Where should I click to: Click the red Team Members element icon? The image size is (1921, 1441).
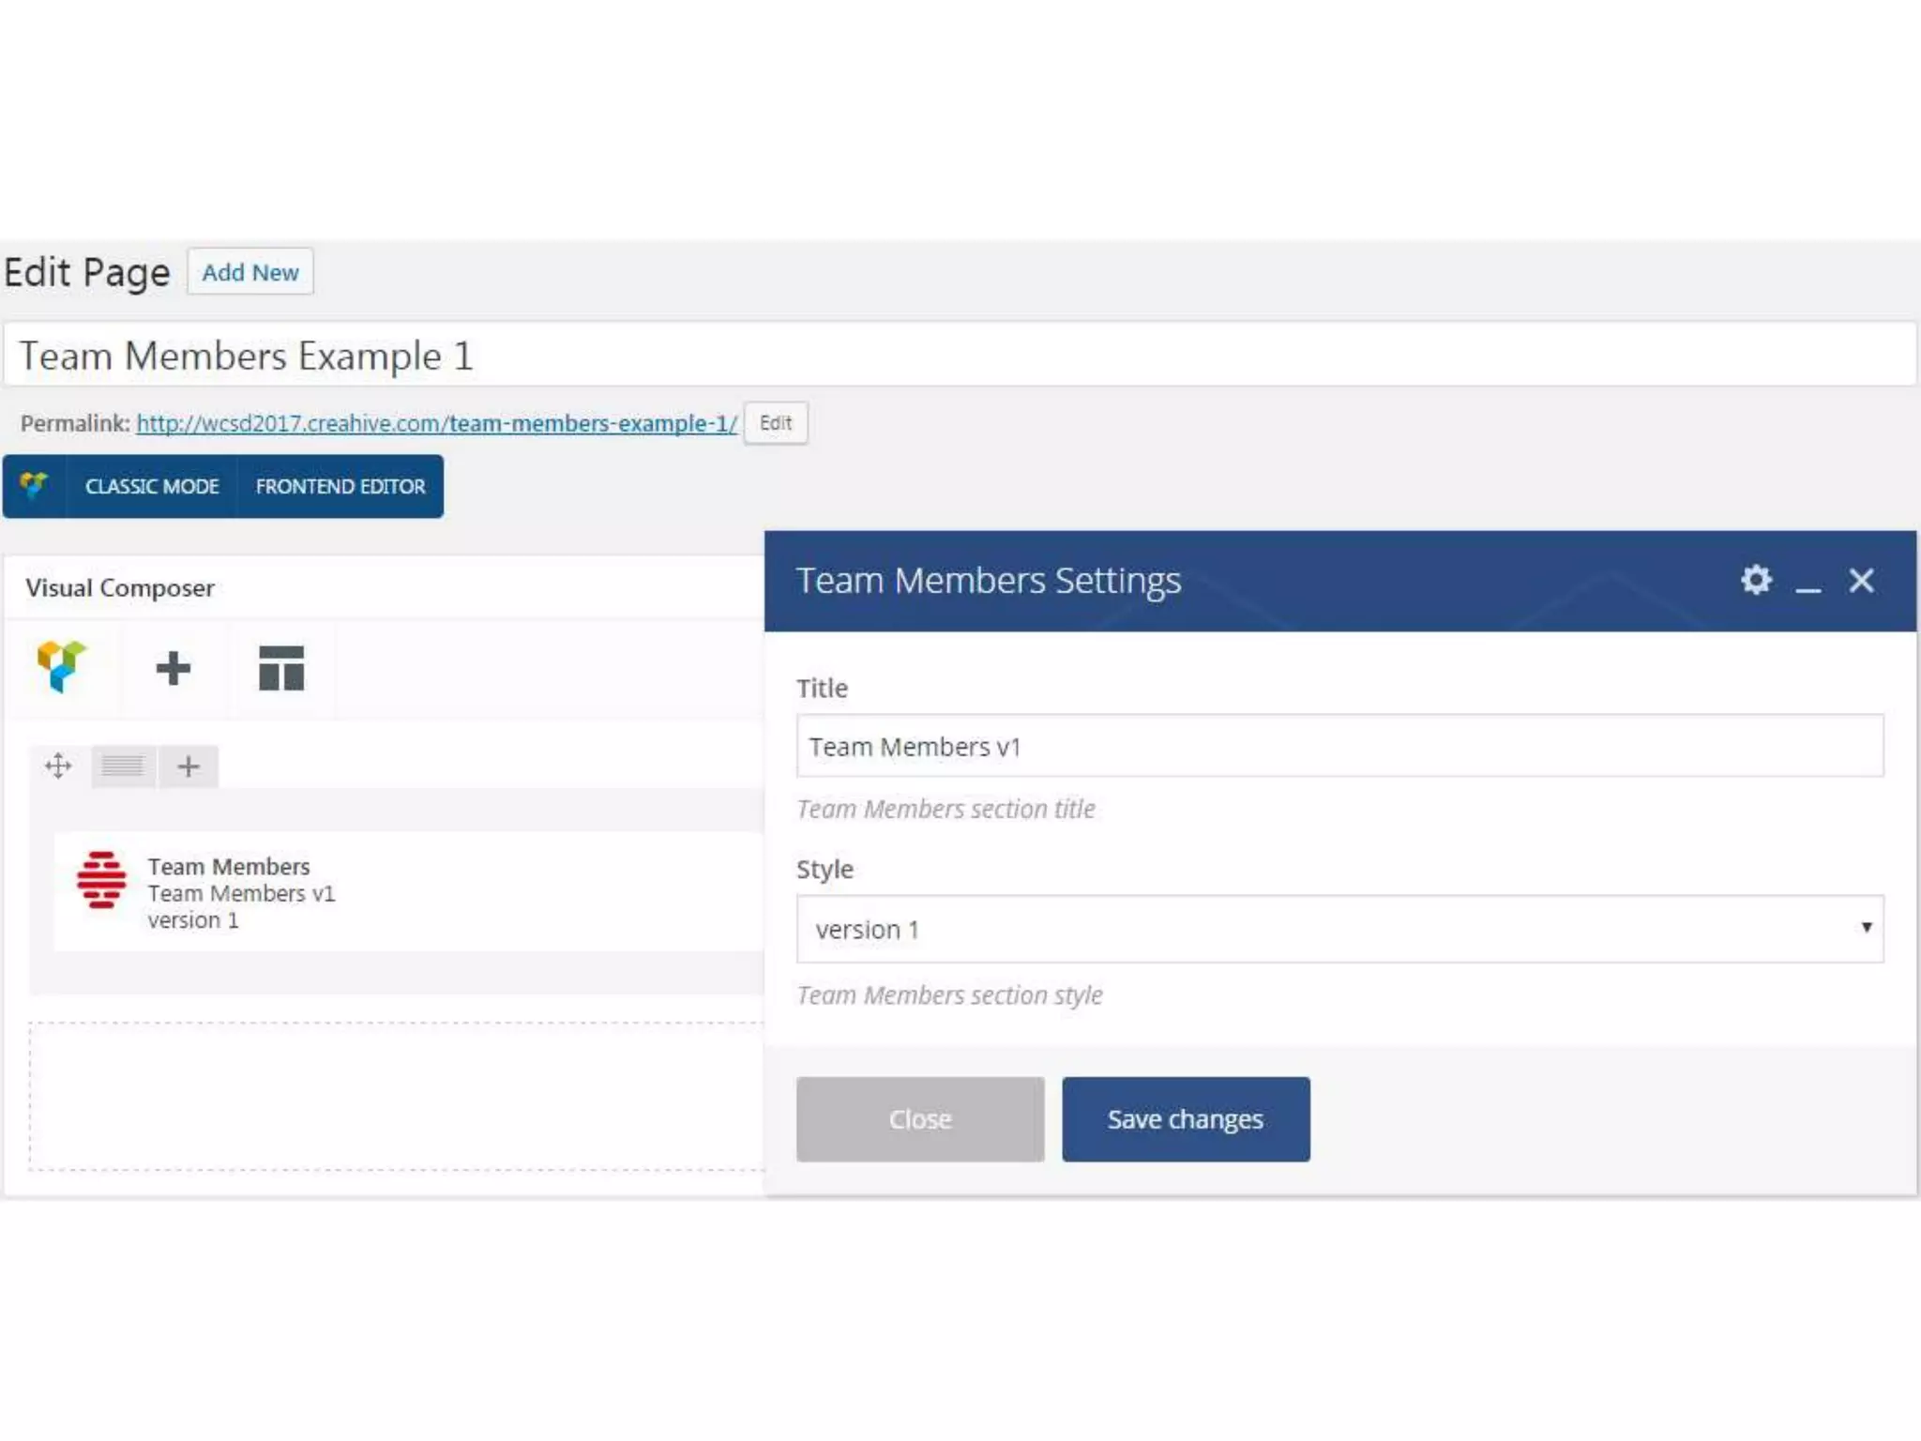click(101, 880)
